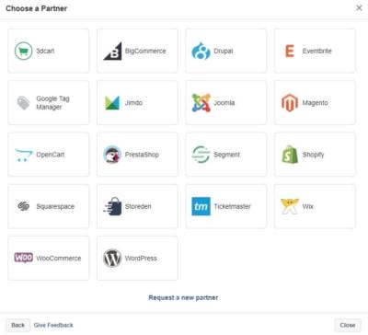Image resolution: width=368 pixels, height=335 pixels.
Task: Click the Close button at the bottom
Action: click(x=348, y=325)
